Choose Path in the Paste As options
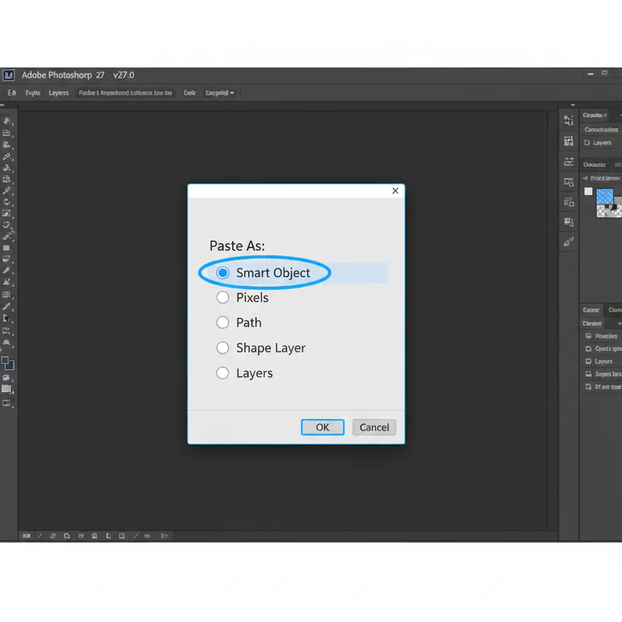622x622 pixels. coord(223,323)
